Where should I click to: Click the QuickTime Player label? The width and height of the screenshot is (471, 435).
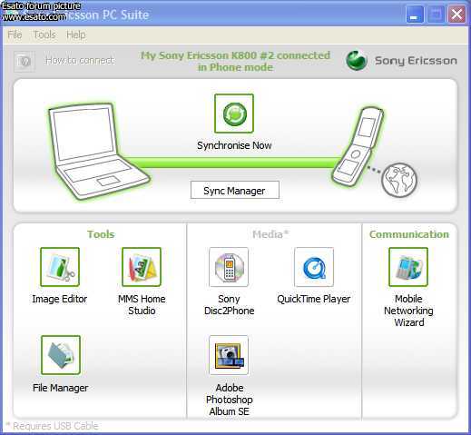tap(314, 299)
